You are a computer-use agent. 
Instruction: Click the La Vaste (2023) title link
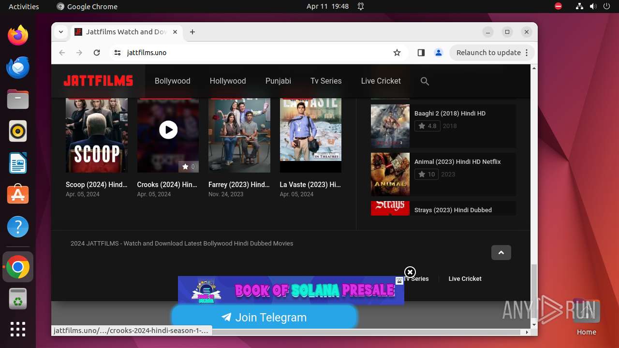(x=310, y=185)
